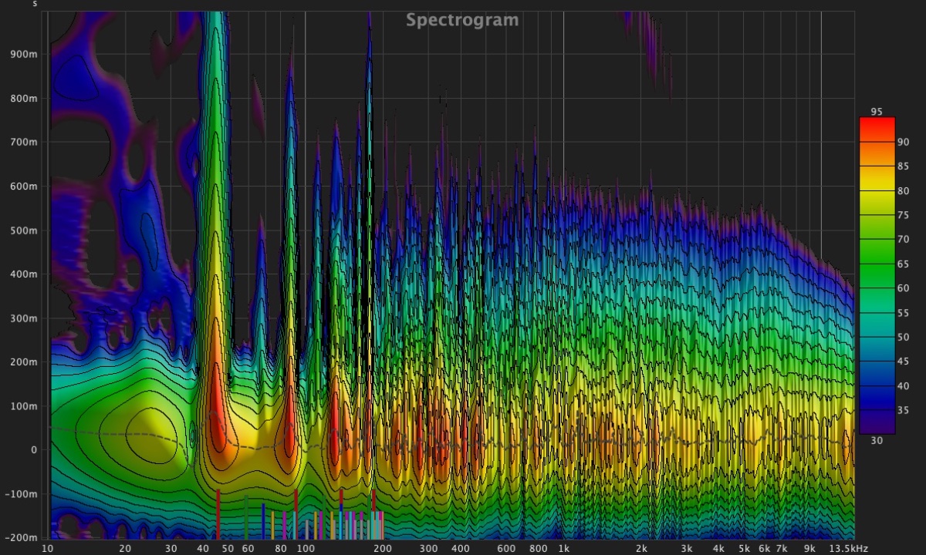This screenshot has width=926, height=555.
Task: Pick the red band atop the color scale
Action: (x=877, y=128)
